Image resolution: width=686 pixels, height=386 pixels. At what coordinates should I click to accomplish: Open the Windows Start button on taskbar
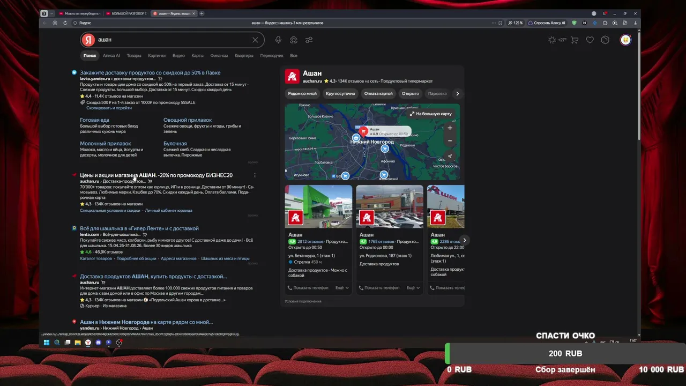pyautogui.click(x=47, y=343)
